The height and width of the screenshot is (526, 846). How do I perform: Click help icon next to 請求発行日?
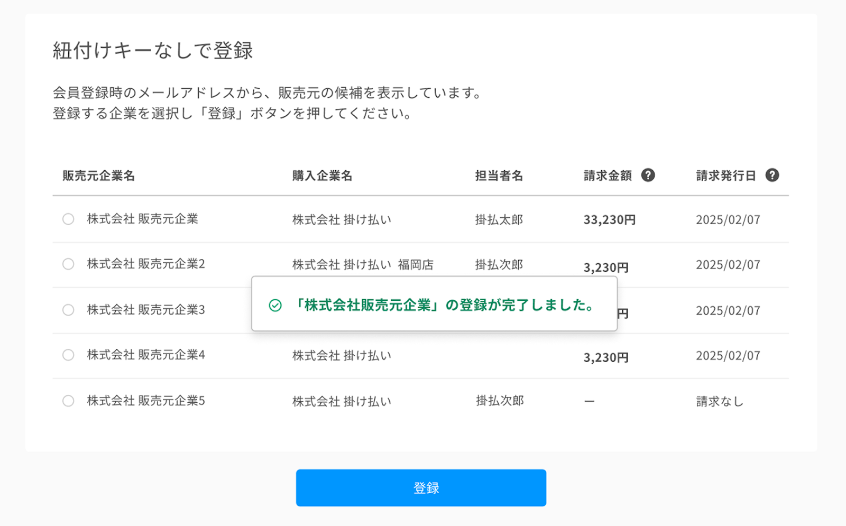point(772,176)
